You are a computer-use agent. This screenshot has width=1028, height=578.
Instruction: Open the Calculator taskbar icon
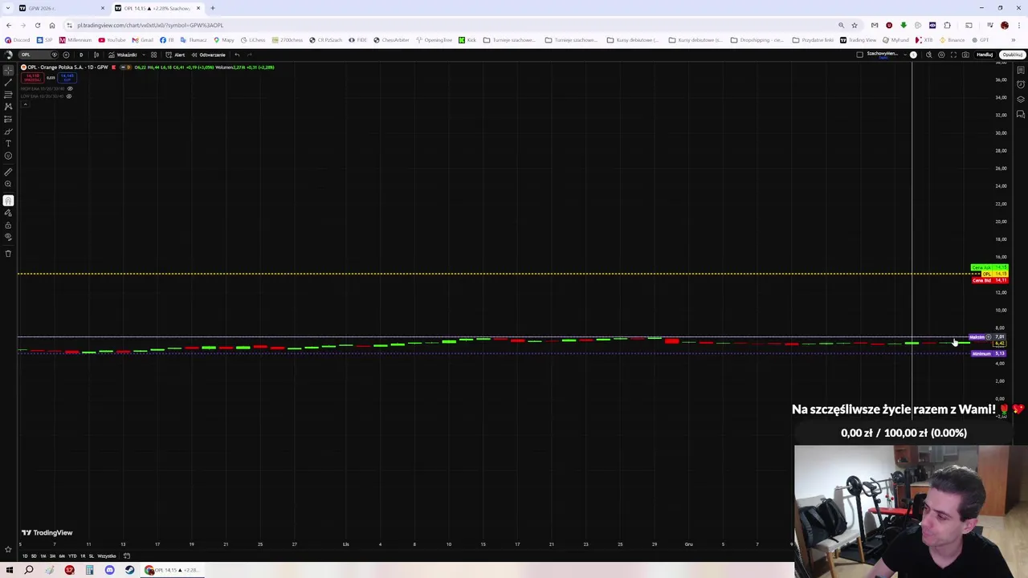click(89, 570)
